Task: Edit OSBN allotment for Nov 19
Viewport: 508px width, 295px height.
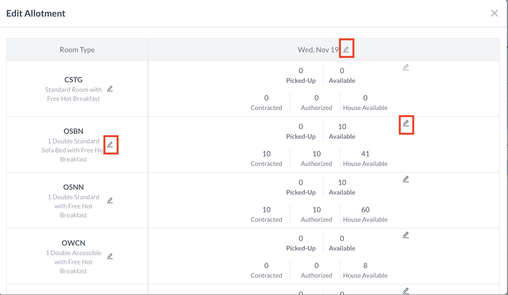Action: click(x=406, y=123)
